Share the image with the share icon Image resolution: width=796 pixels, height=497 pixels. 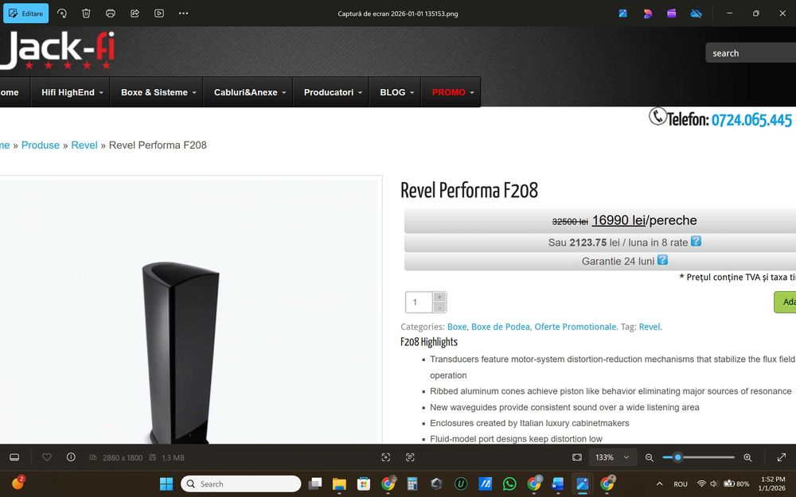click(x=135, y=14)
